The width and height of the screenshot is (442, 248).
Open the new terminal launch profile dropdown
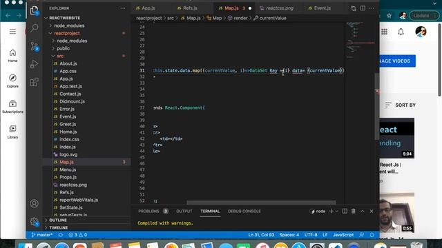click(336, 211)
